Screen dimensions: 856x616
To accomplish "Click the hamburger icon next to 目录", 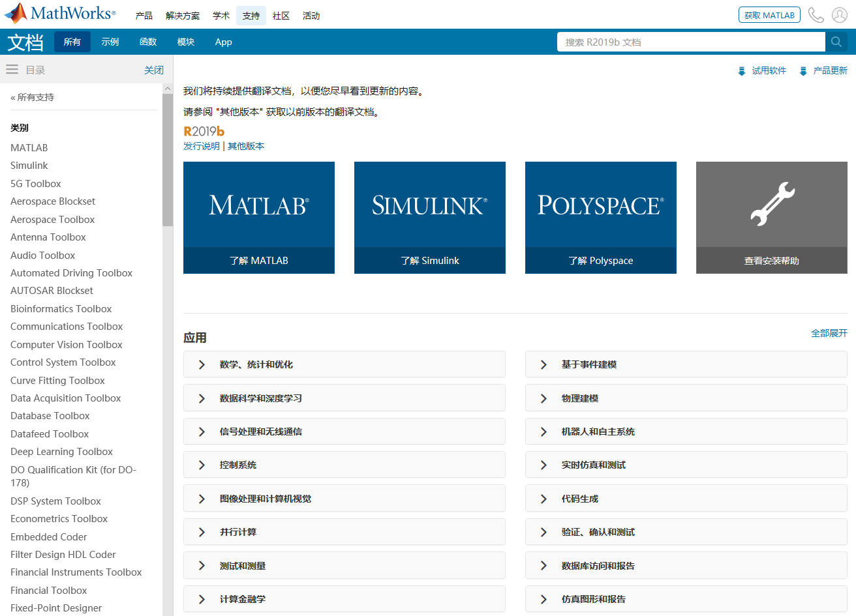I will click(x=12, y=69).
